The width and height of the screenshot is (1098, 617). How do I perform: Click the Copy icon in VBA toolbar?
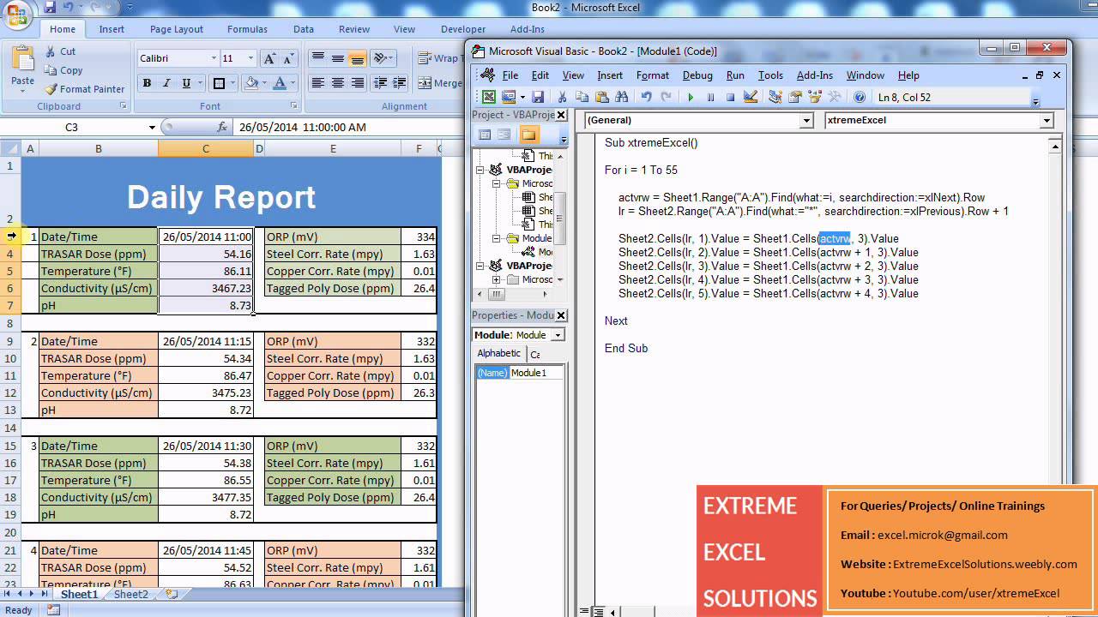click(x=582, y=98)
